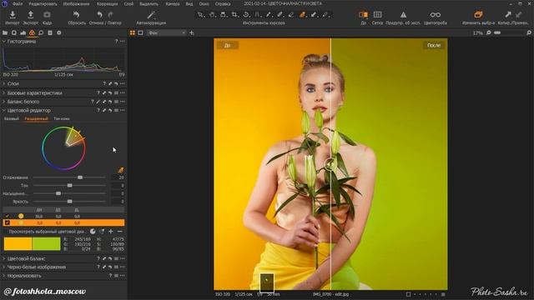The image size is (534, 300).
Task: Select the rotate cursor tool
Action: coord(246,15)
